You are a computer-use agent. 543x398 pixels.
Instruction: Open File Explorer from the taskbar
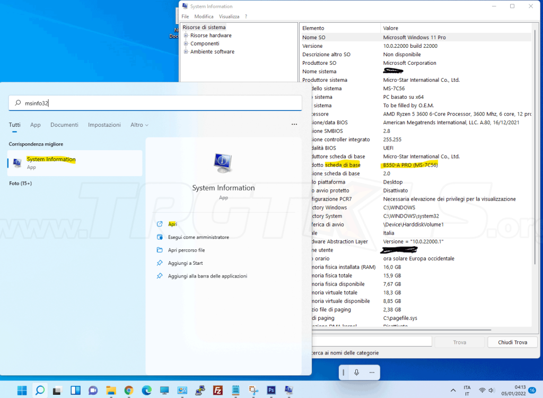pyautogui.click(x=111, y=391)
